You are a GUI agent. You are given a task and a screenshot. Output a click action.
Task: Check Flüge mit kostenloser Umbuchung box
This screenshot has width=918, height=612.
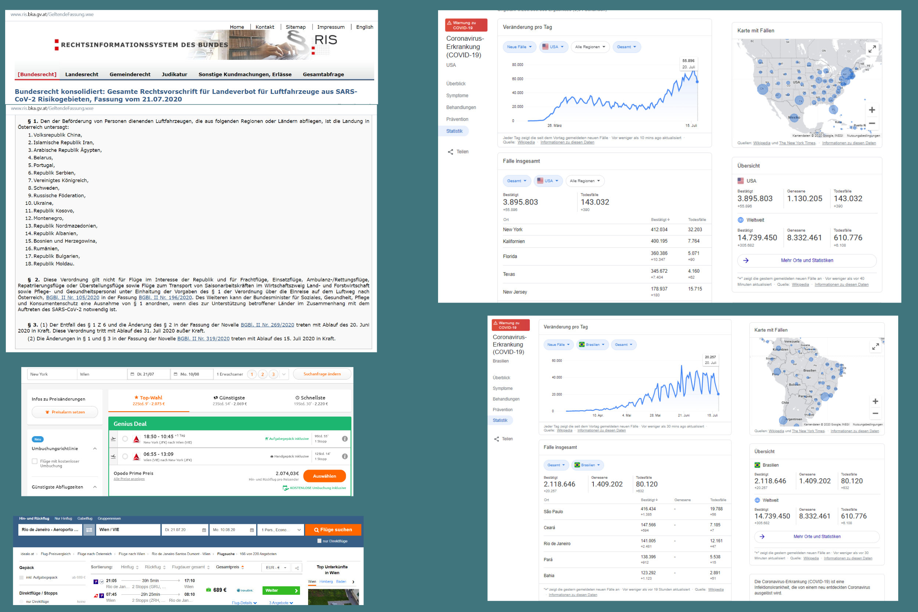pos(35,461)
